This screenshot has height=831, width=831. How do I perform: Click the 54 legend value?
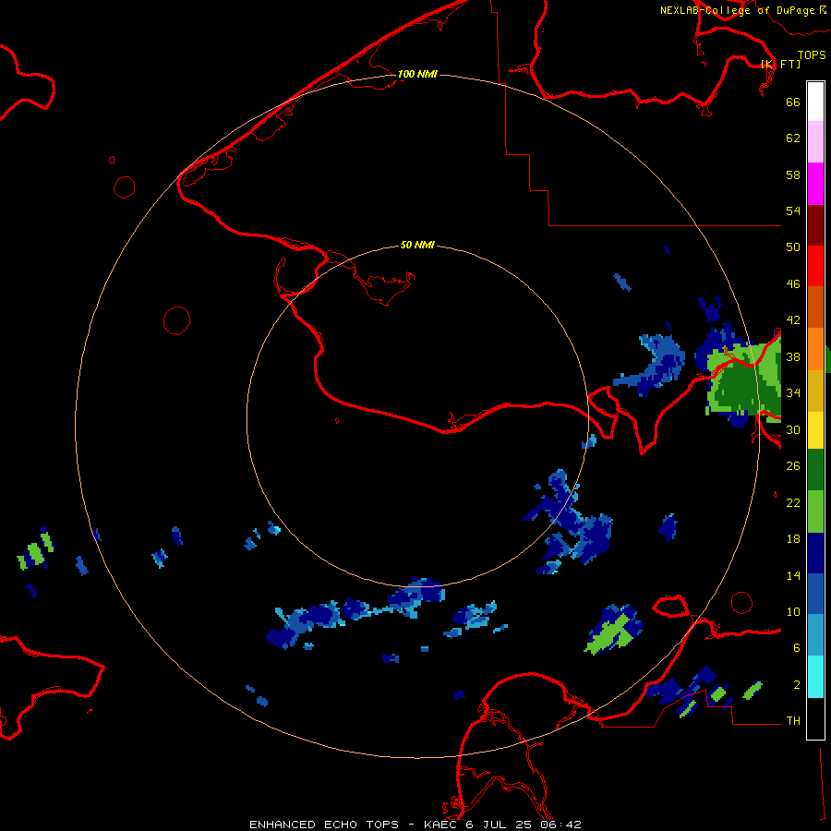[793, 211]
